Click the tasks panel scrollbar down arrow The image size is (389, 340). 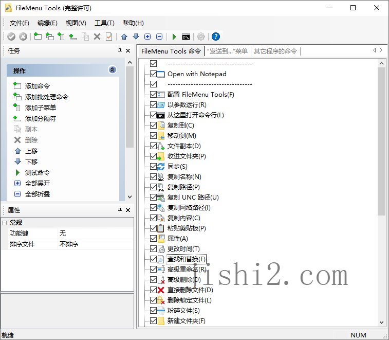pyautogui.click(x=129, y=196)
